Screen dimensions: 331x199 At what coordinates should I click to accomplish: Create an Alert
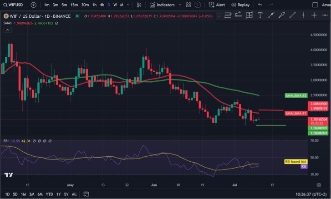(217, 5)
